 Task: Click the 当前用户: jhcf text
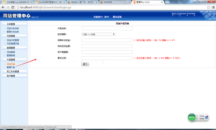(101, 17)
